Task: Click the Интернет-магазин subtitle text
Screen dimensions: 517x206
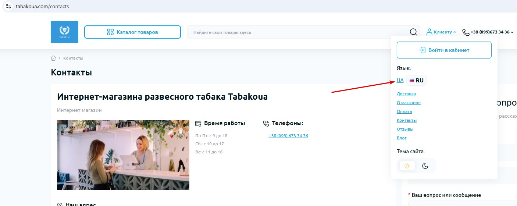Action: [x=79, y=110]
